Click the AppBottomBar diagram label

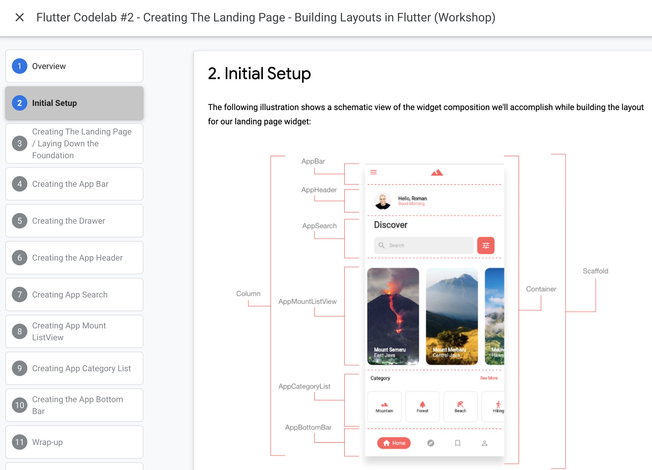point(308,427)
